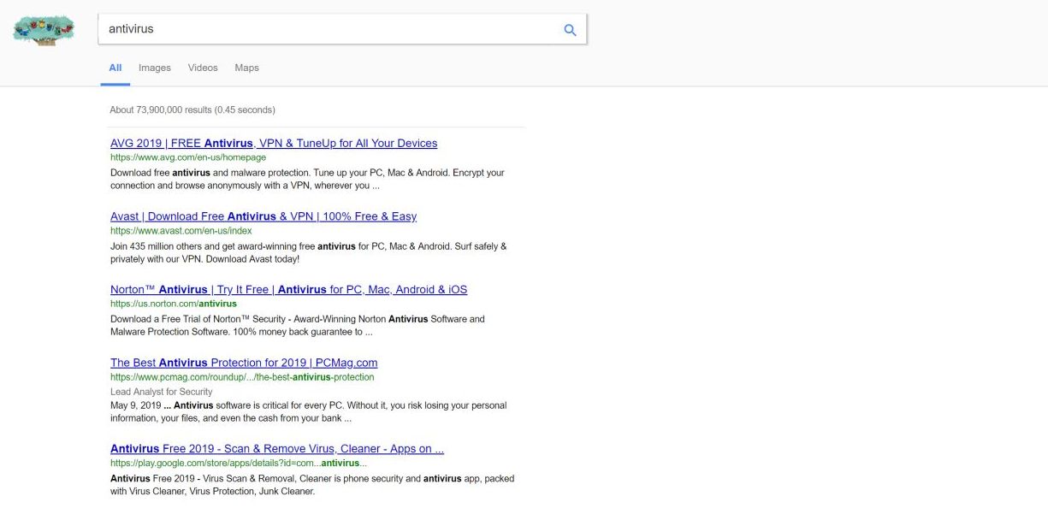Open Norton Antivirus Try It Free result
1048x514 pixels.
click(289, 290)
